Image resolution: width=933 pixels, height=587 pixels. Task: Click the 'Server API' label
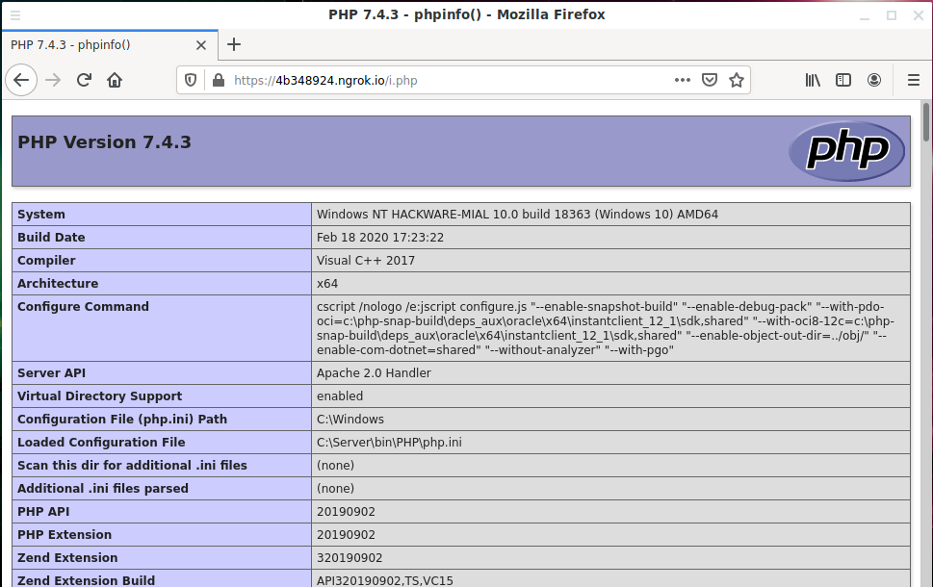pyautogui.click(x=51, y=373)
